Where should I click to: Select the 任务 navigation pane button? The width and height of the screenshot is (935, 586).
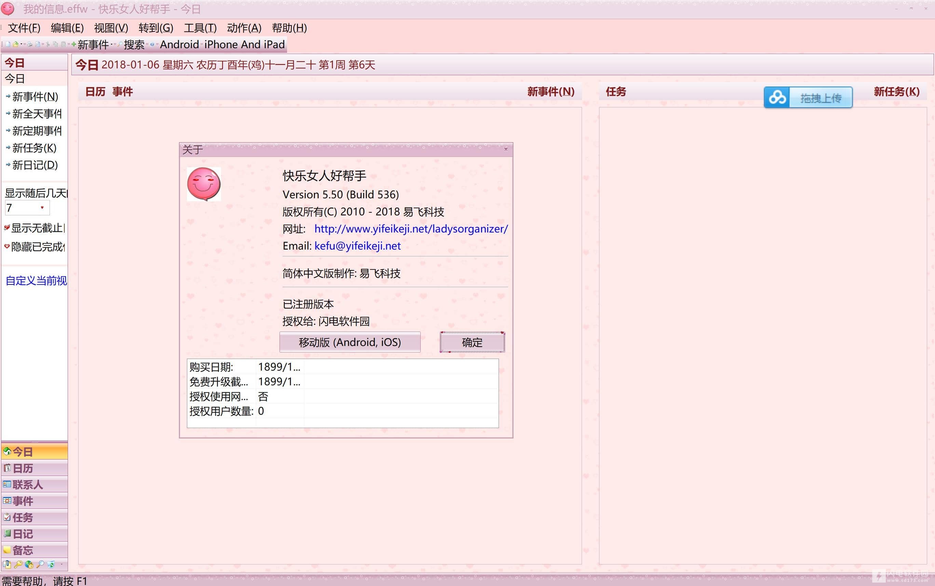(35, 517)
